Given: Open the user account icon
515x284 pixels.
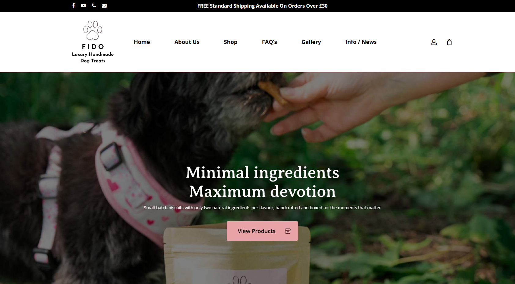Looking at the screenshot, I should tap(434, 42).
